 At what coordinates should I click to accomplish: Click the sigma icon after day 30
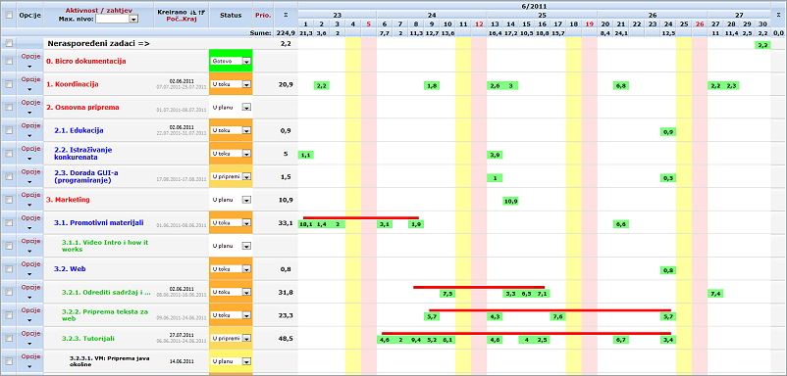tap(778, 15)
